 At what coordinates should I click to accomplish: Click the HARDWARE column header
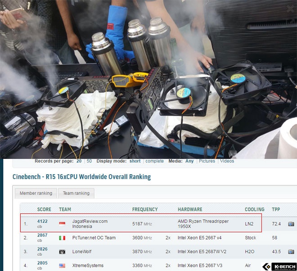(190, 209)
